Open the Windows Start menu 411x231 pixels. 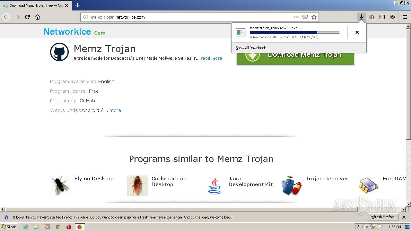click(9, 227)
